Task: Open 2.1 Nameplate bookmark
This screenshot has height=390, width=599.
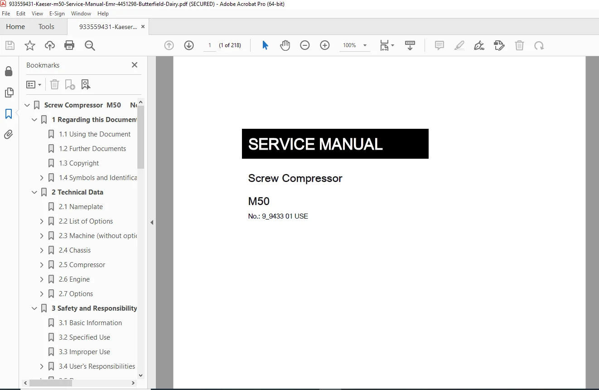Action: pos(81,207)
